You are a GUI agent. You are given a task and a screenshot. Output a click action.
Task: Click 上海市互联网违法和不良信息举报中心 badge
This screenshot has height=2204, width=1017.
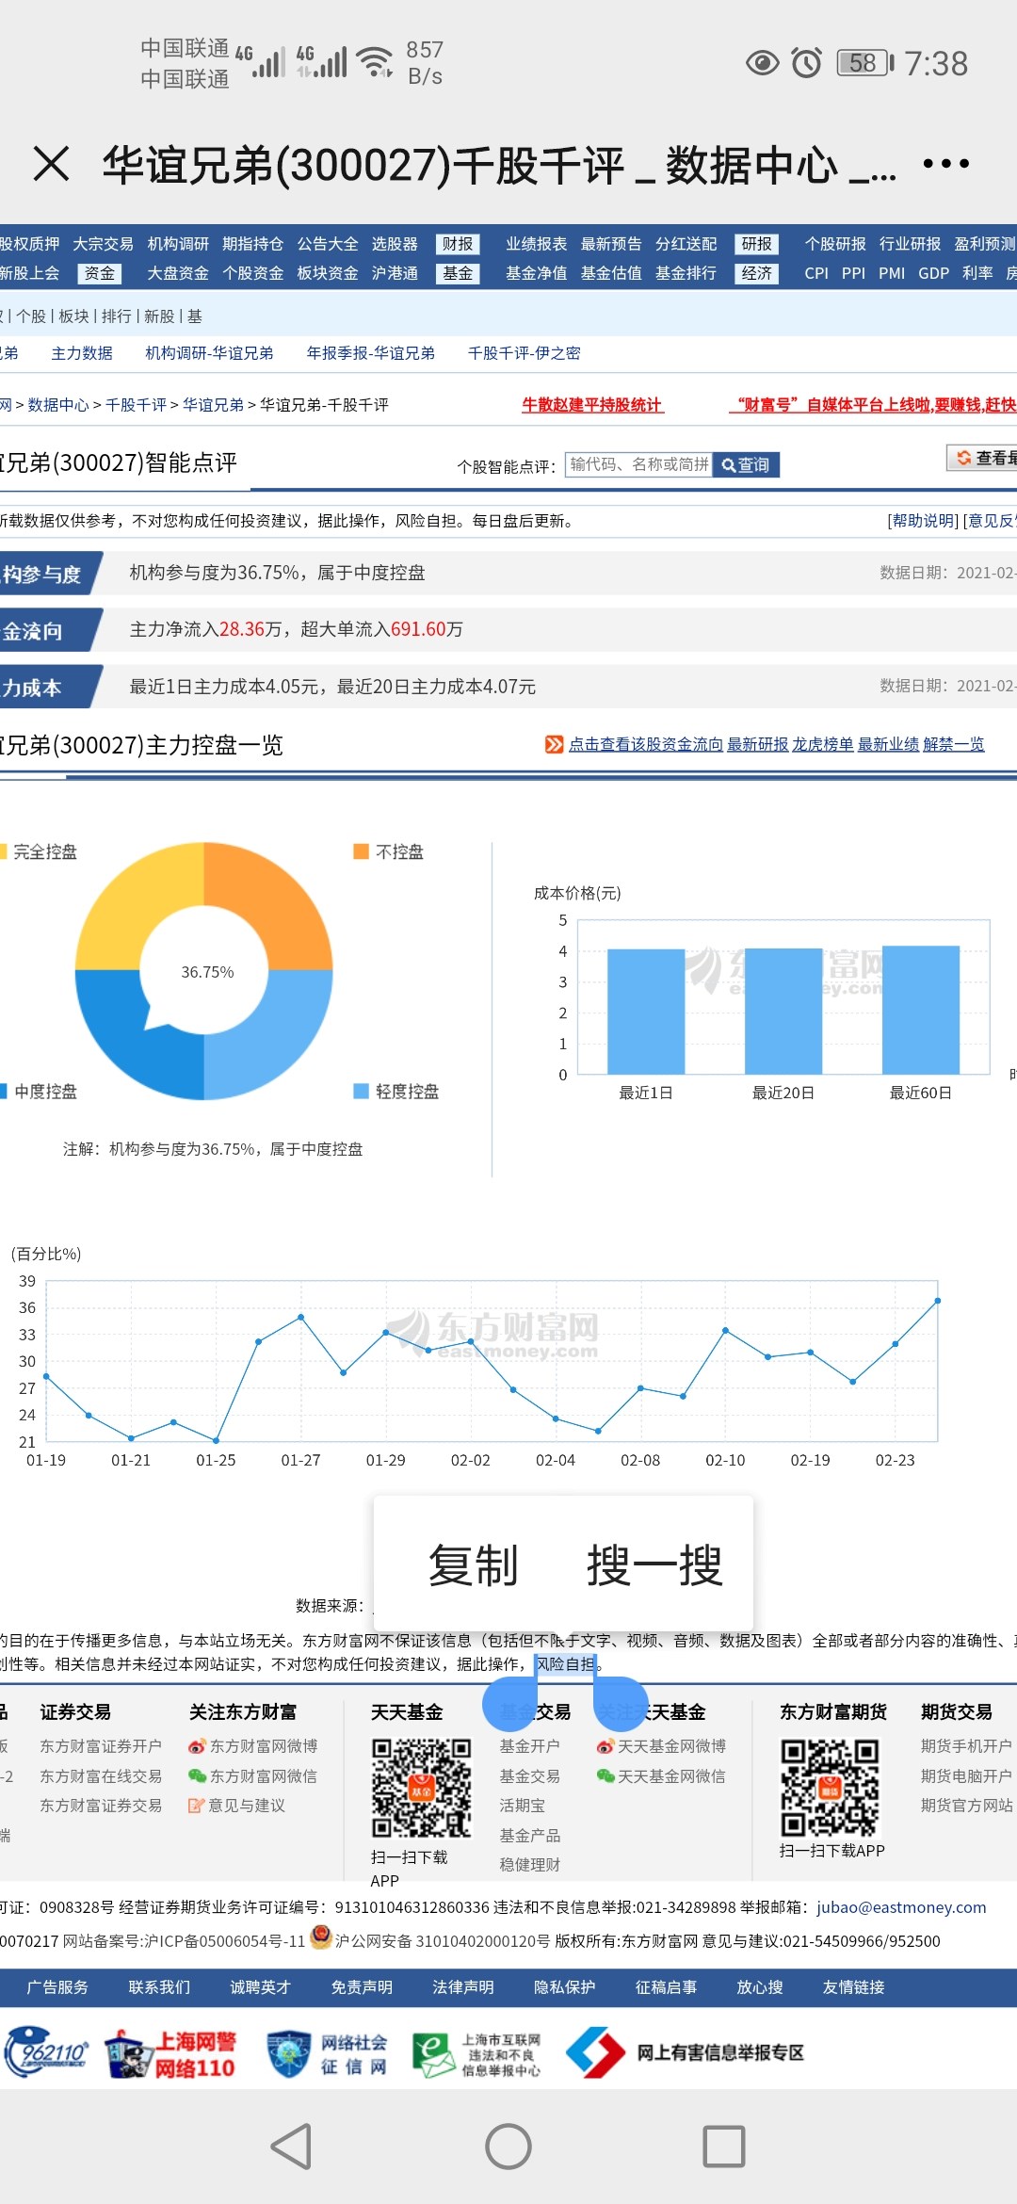(477, 2054)
